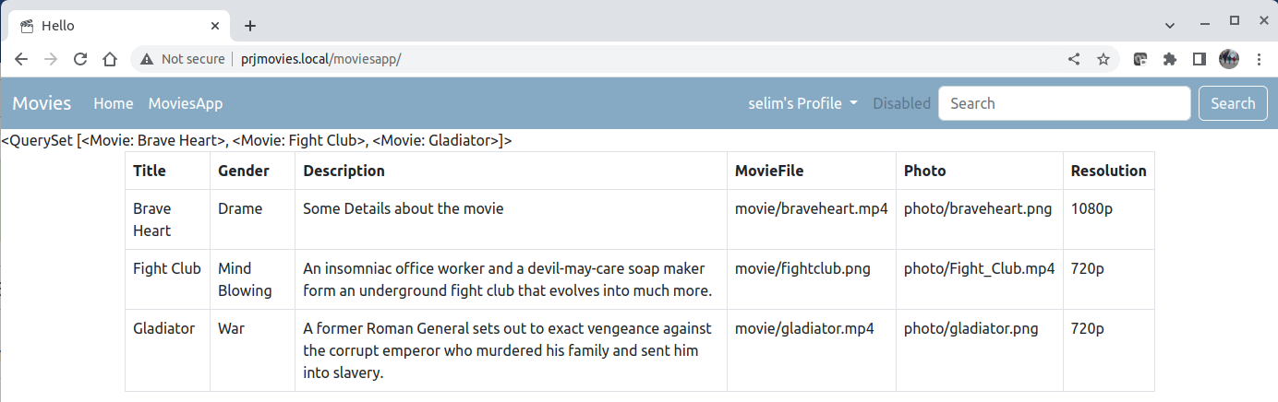Click the Search button in navbar
The image size is (1278, 402).
1233,103
